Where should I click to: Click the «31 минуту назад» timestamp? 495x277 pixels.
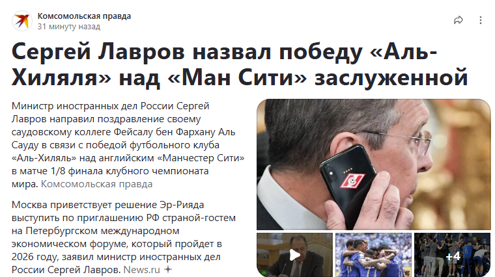(x=69, y=27)
